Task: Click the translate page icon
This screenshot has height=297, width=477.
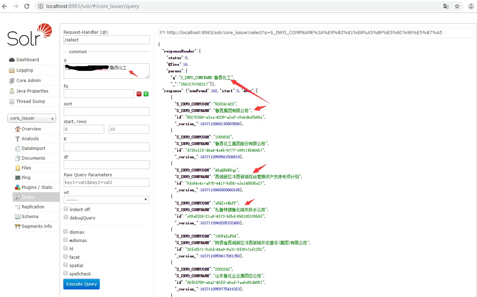Action: [x=446, y=6]
